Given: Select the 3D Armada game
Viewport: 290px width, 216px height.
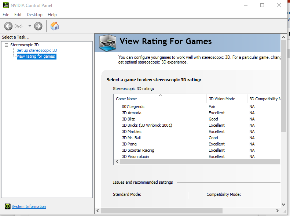Looking at the screenshot, I should (132, 113).
